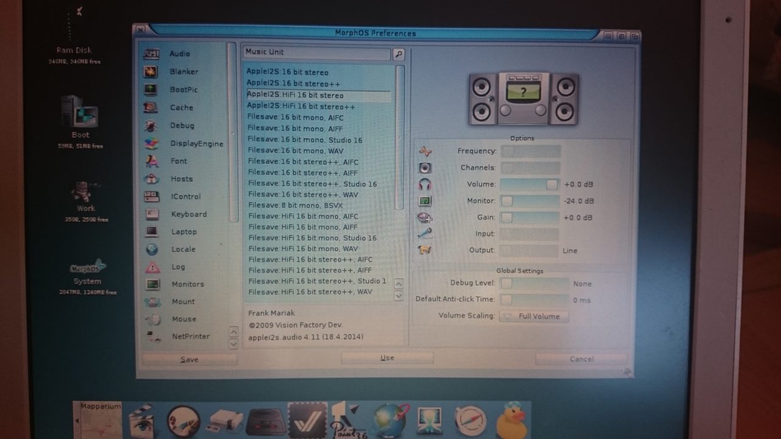Adjust the Monitor slider
The height and width of the screenshot is (439, 781).
[x=530, y=201]
